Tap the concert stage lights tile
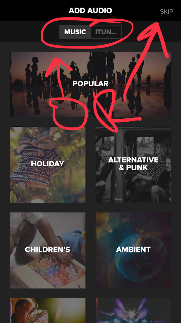Image resolution: width=181 pixels, height=323 pixels. 133,311
